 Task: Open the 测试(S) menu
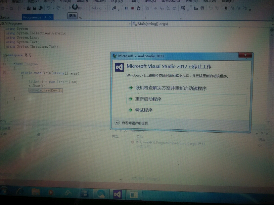point(150,1)
